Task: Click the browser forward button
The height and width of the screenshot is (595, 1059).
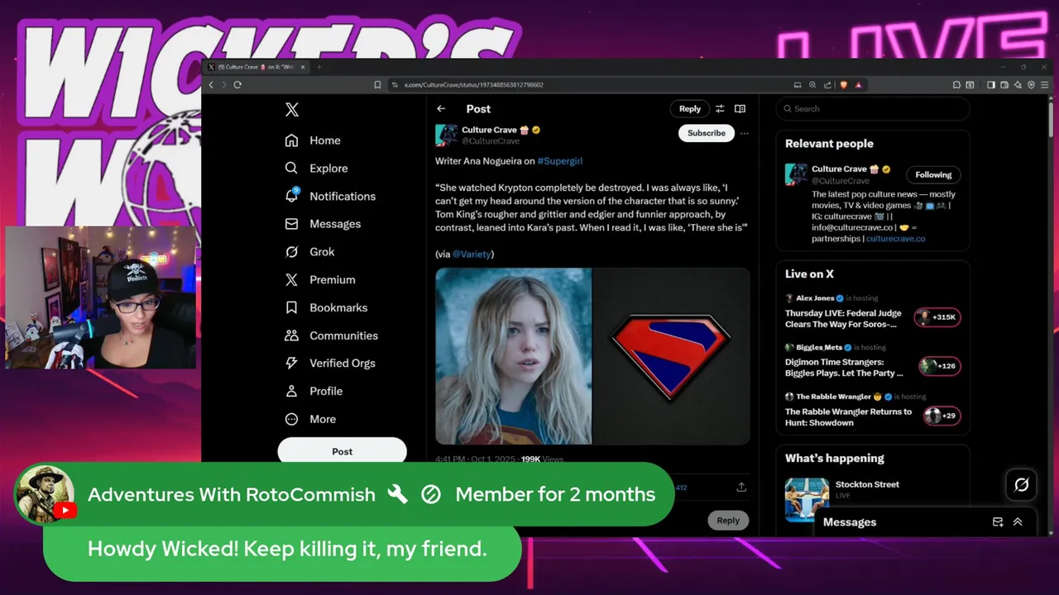Action: coord(223,84)
